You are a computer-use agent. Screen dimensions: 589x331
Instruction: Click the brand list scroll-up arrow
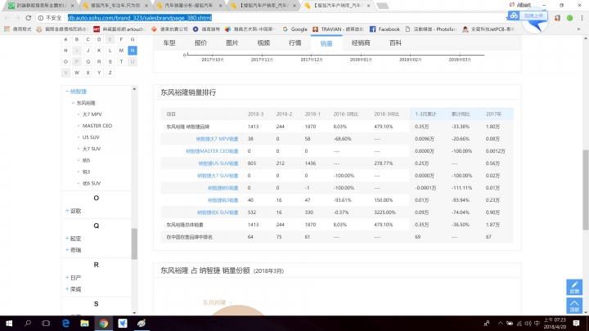pyautogui.click(x=134, y=89)
